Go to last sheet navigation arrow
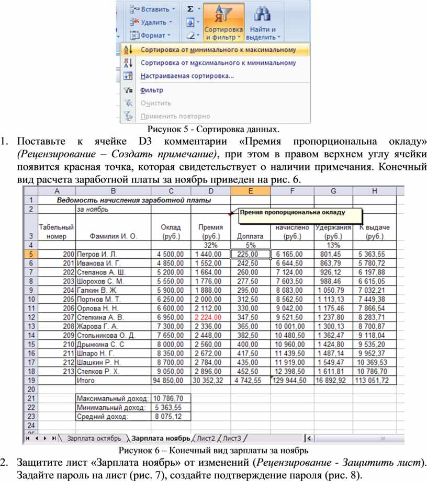The image size is (427, 482). [54, 438]
